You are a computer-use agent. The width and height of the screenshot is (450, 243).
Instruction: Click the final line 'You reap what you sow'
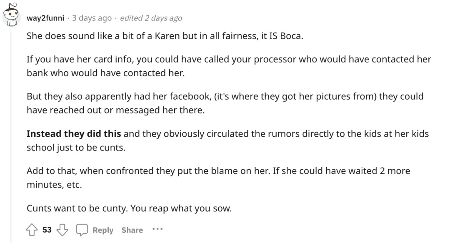181,208
